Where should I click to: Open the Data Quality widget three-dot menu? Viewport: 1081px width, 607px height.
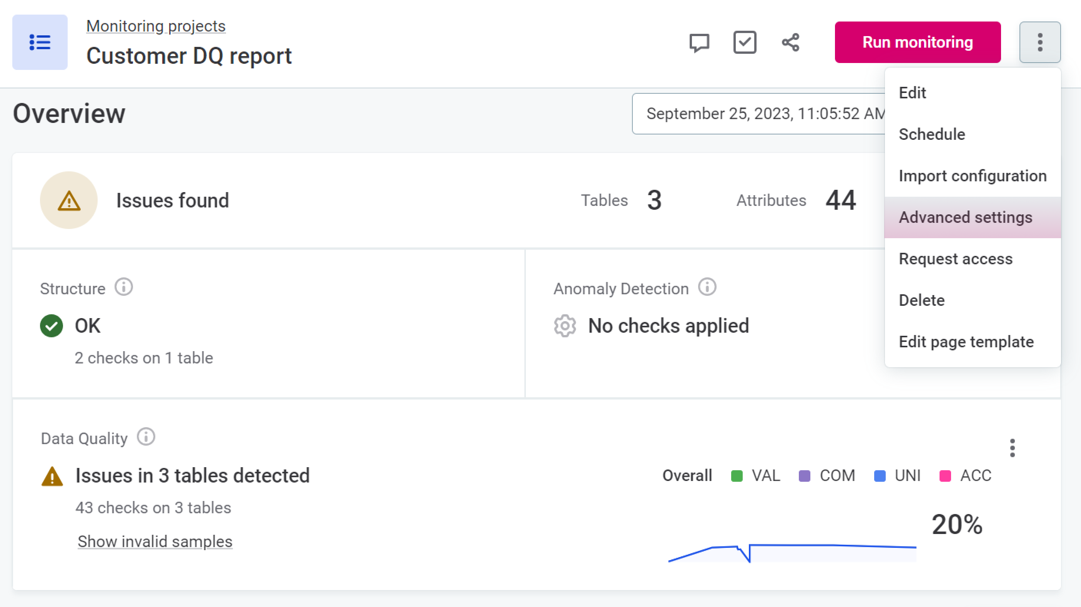coord(1012,448)
